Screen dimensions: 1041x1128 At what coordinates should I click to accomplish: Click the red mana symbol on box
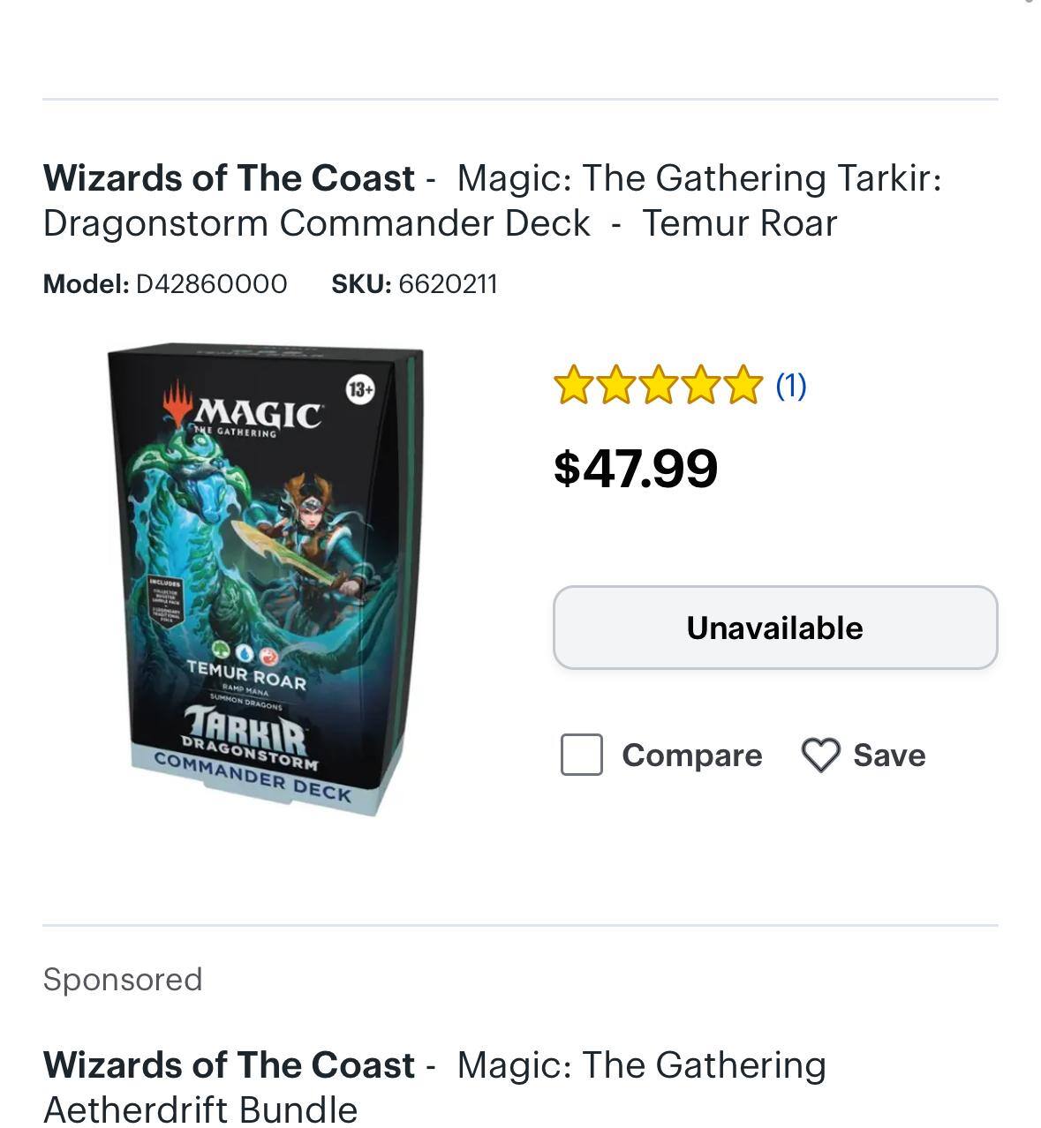(x=268, y=656)
